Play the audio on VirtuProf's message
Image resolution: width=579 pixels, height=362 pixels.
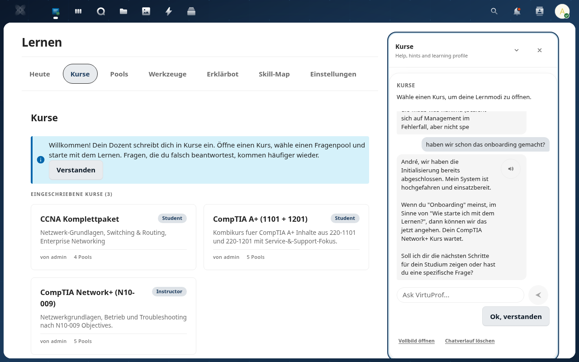pos(511,169)
